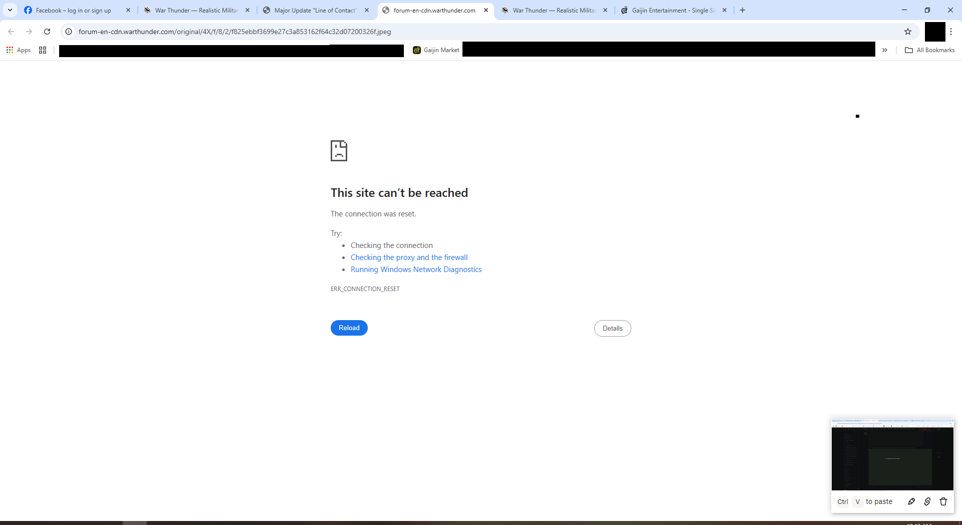Click the browser reload icon in toolbar
This screenshot has height=525, width=962.
(47, 32)
